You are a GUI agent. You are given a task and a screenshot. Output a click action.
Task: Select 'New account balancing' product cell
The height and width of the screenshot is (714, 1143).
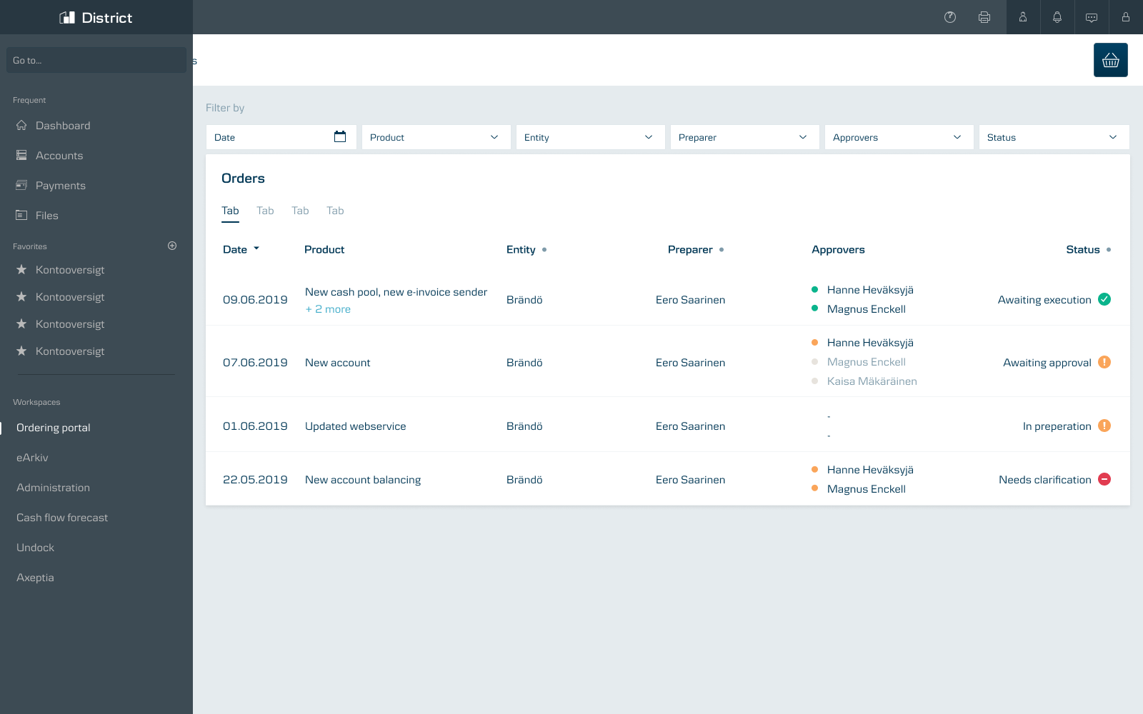[363, 480]
